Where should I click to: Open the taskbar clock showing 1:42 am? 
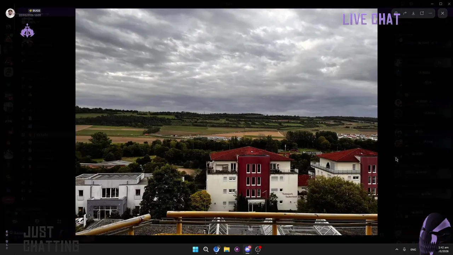coord(443,249)
